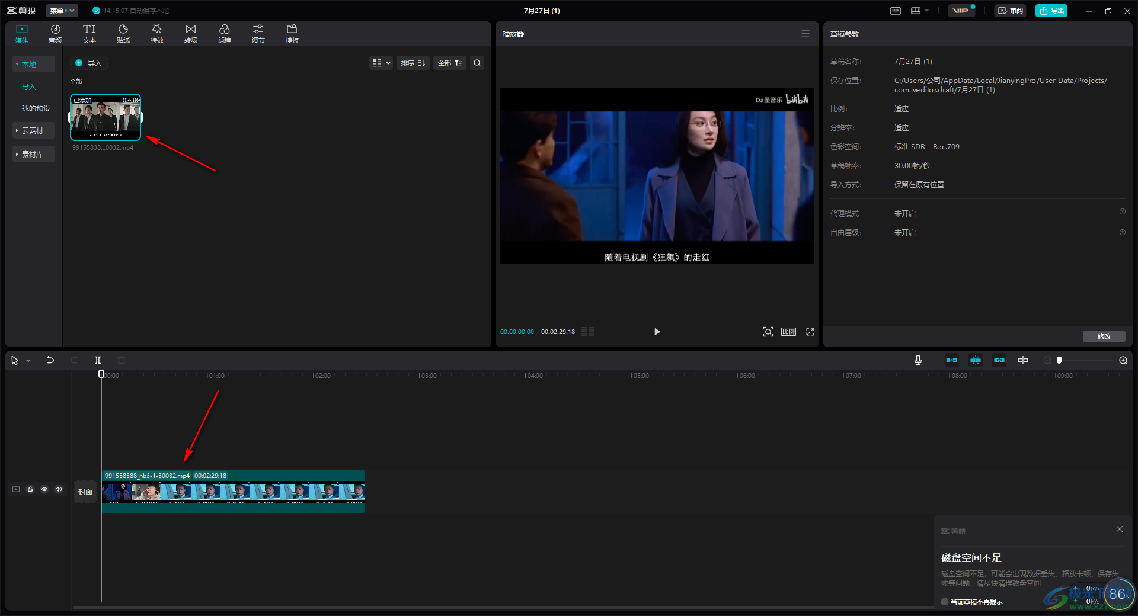1138x616 pixels.
Task: Zoom out timeline with minus icon
Action: coord(1047,360)
